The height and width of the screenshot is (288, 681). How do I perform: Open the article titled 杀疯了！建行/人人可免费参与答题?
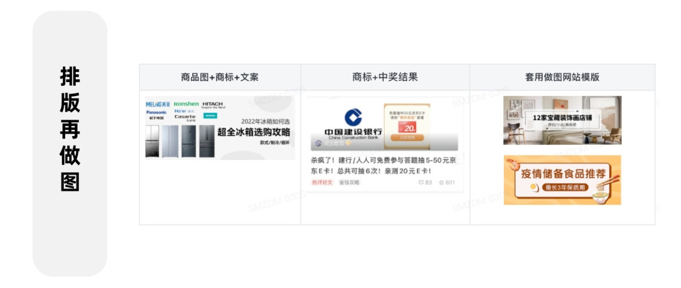click(x=383, y=166)
